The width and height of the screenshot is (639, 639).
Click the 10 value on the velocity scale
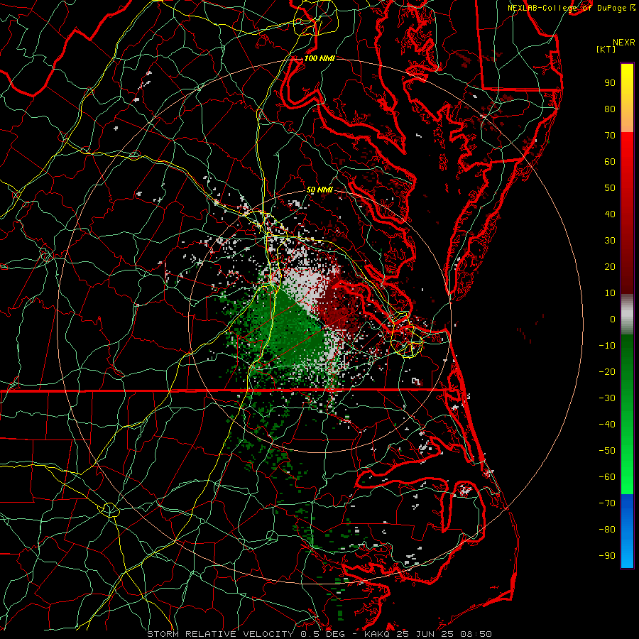pos(610,293)
